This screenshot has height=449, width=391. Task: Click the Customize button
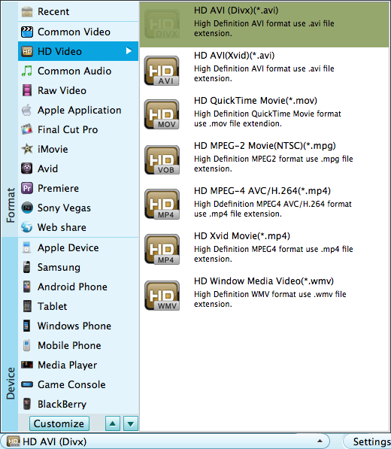59,423
